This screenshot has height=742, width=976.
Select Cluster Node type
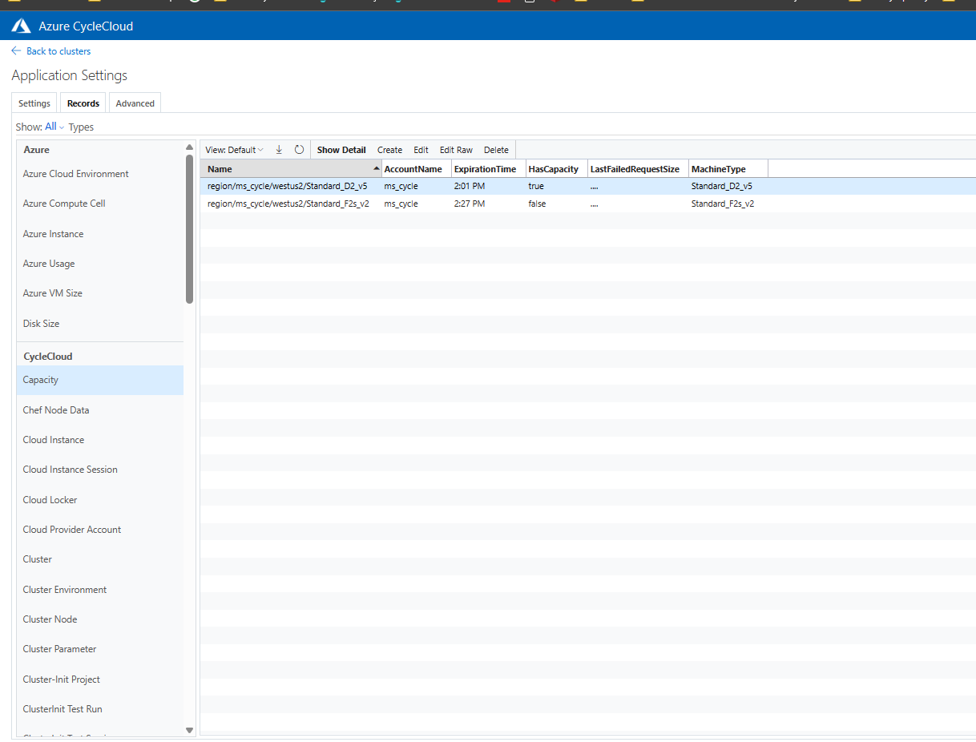coord(99,619)
